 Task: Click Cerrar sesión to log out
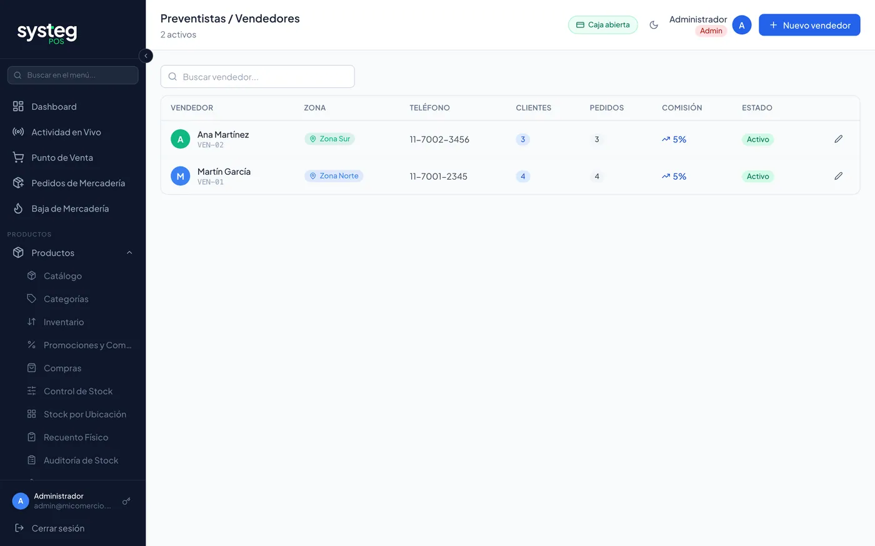(x=72, y=529)
